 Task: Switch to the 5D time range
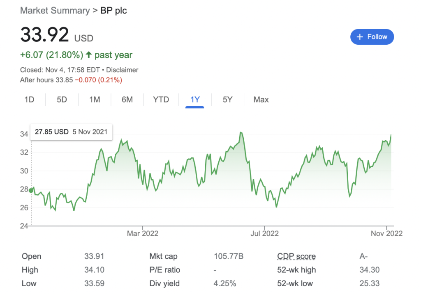(62, 100)
